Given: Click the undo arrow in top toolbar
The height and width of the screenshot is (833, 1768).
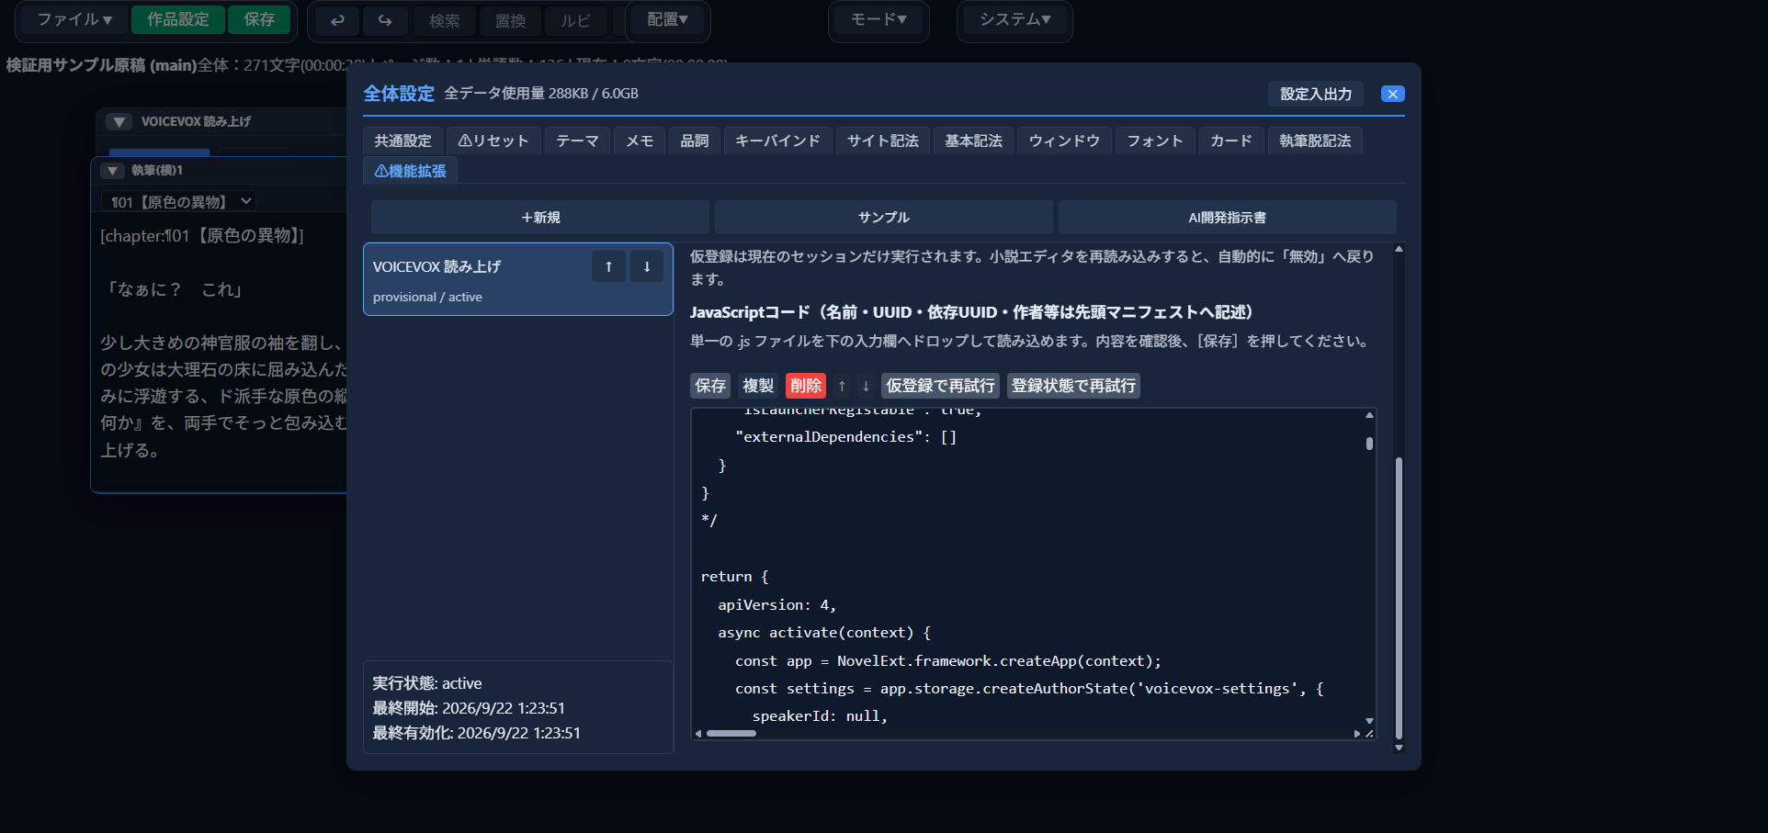Looking at the screenshot, I should [337, 20].
